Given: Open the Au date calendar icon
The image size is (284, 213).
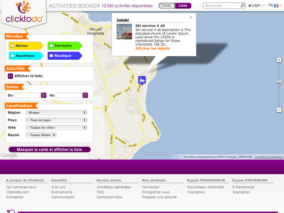Looking at the screenshot, I should [85, 95].
